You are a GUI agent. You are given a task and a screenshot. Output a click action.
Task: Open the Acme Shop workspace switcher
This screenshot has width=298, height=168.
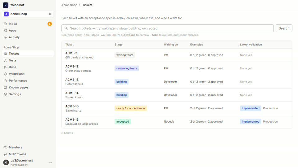point(28,14)
